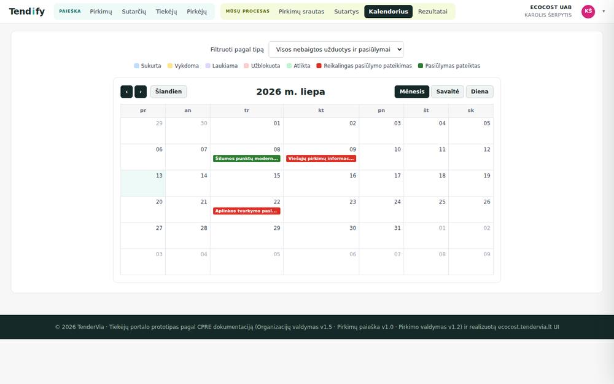Open the Šilumos punktų modern... event
Viewport: 614px width, 384px height.
pyautogui.click(x=247, y=159)
